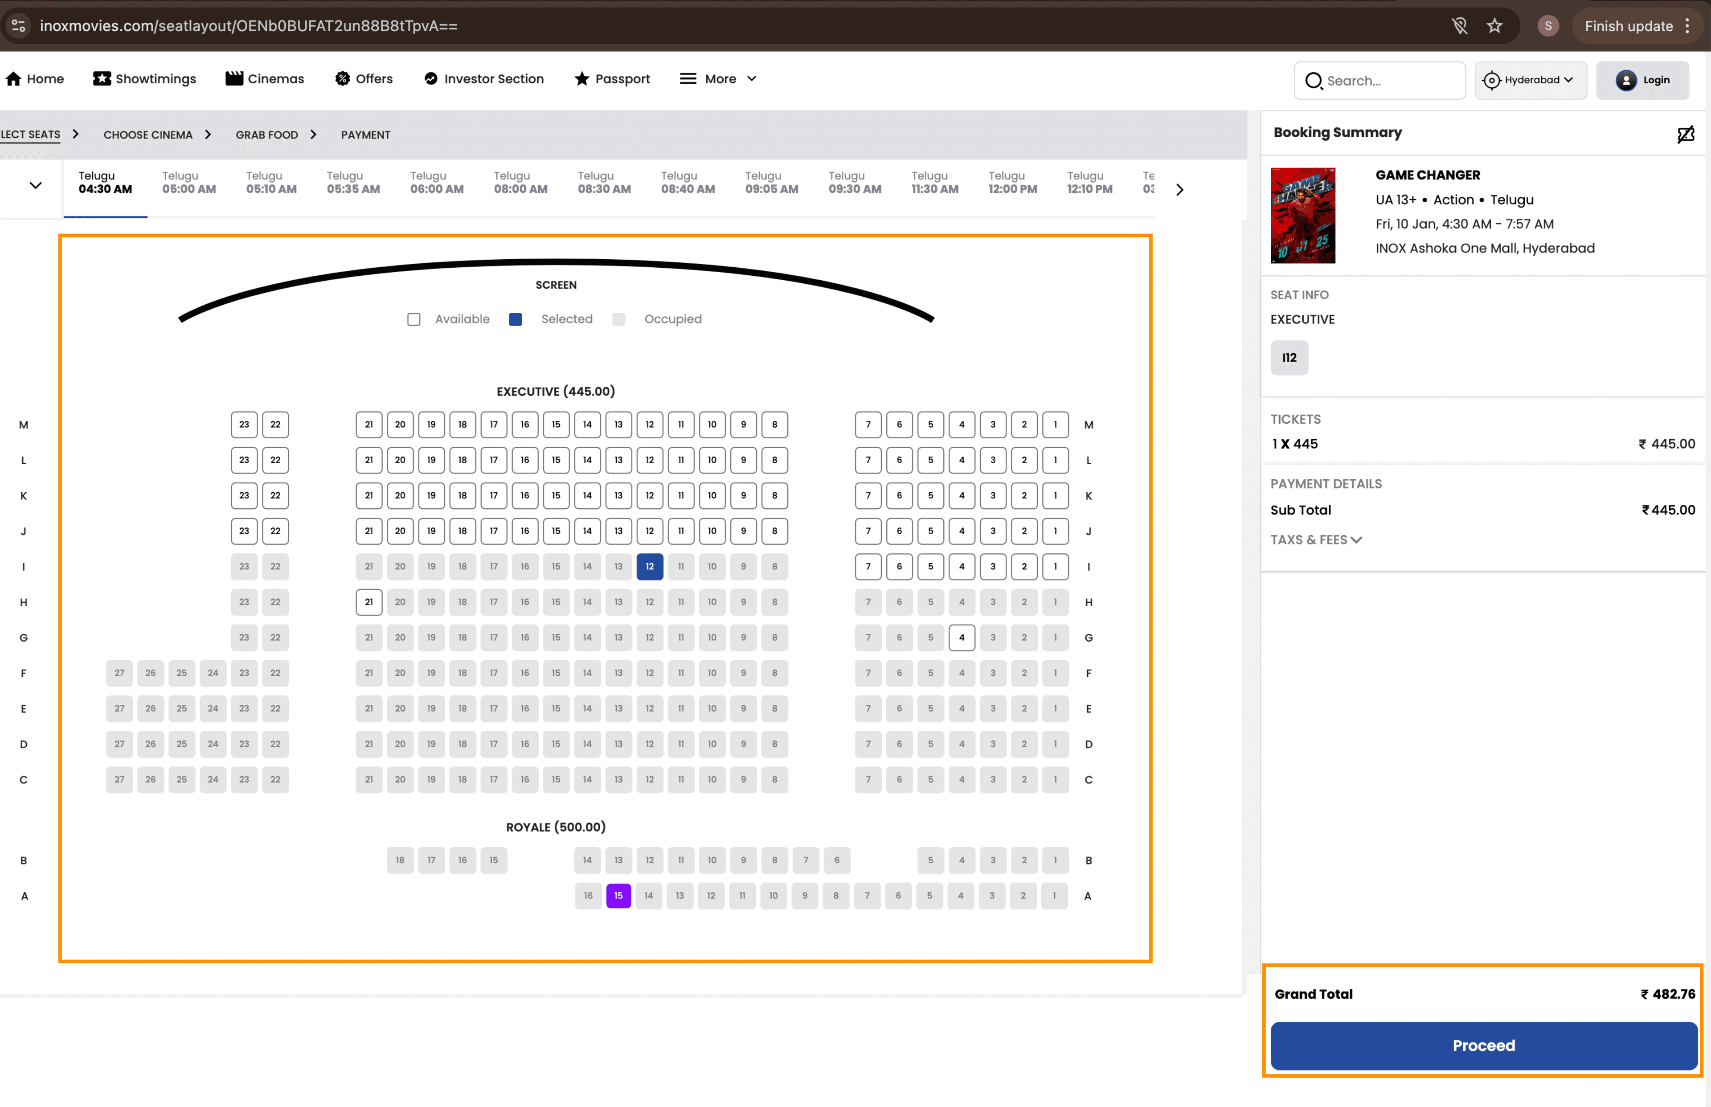Click the location blocked icon in address bar

(x=1459, y=26)
